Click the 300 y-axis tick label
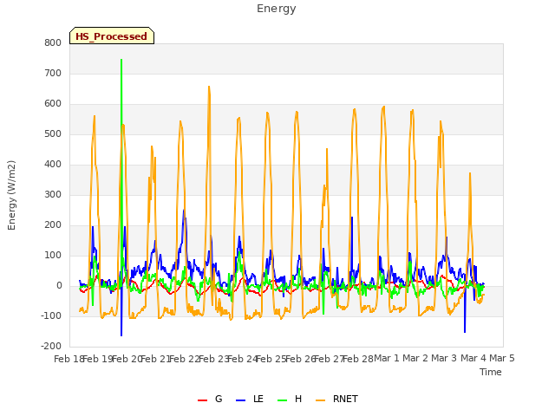555x416 pixels. point(53,194)
